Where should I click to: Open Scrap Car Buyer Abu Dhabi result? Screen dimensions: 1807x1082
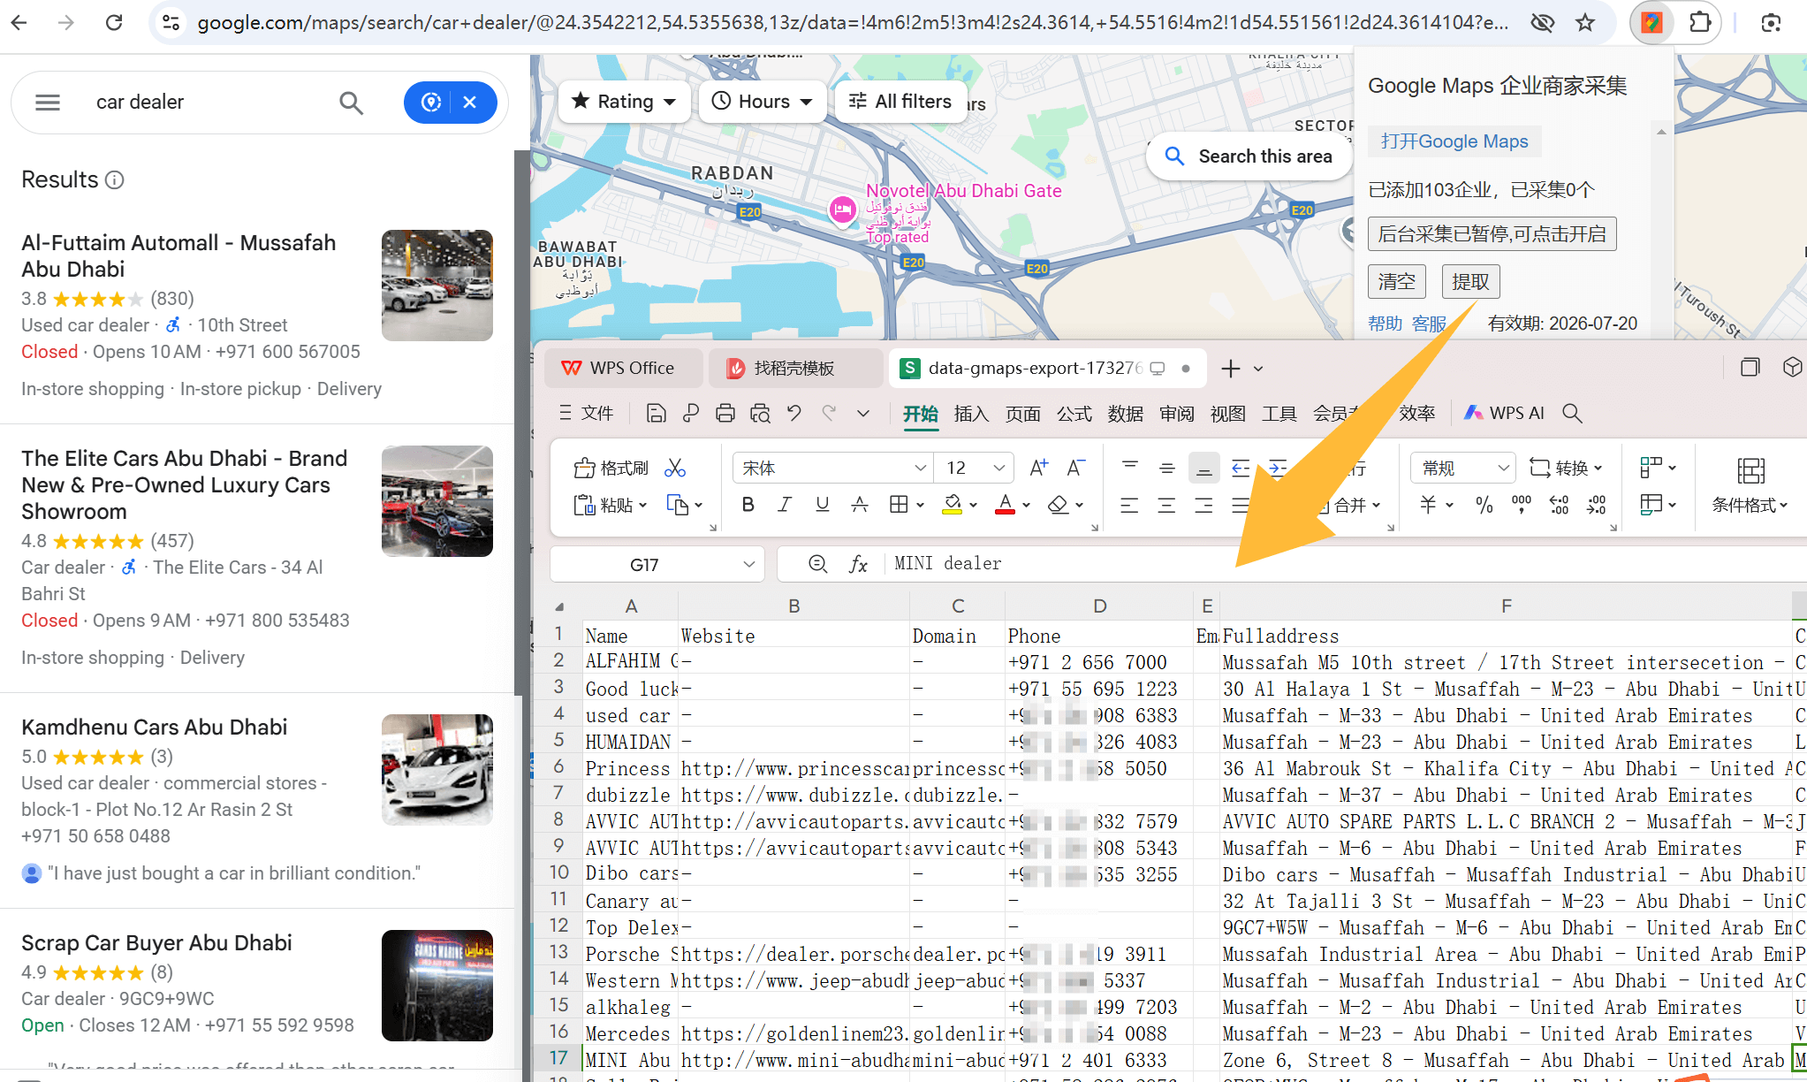[x=156, y=943]
